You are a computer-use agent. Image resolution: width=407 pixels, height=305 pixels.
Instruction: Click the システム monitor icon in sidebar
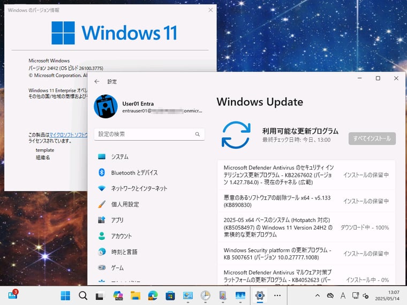coord(102,157)
